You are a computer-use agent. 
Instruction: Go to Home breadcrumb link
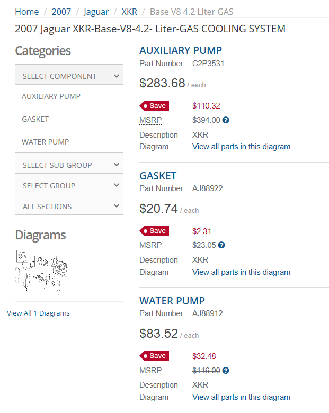point(27,12)
